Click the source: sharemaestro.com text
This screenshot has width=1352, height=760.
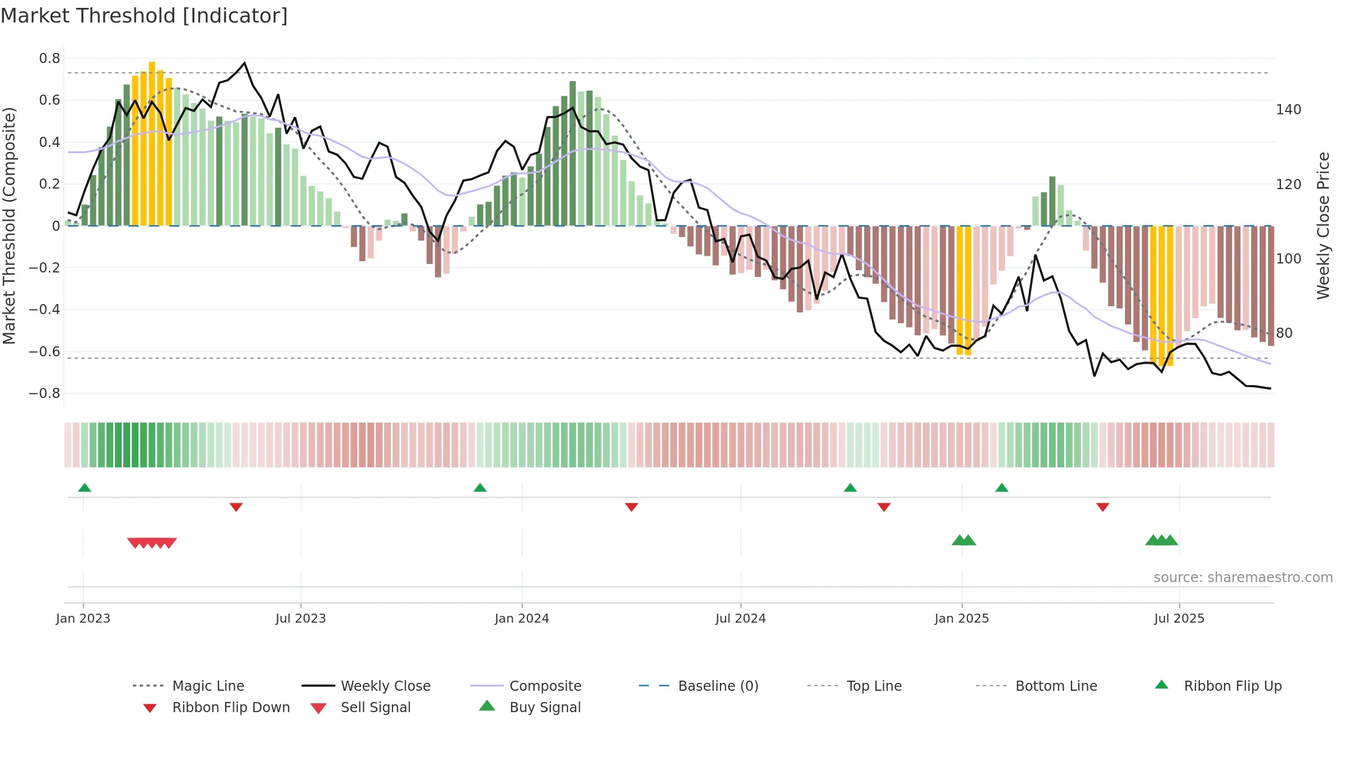pos(1243,578)
